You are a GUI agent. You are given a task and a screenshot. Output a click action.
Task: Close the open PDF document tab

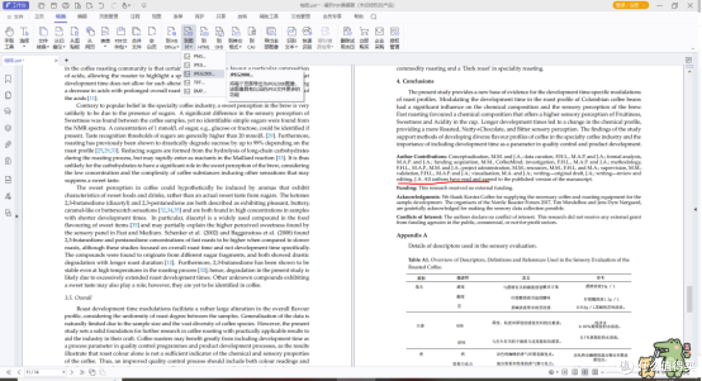point(56,60)
